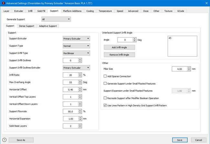This screenshot has width=210, height=144.
Task: Click the Horizontal Offset input field
Action: 70,89
